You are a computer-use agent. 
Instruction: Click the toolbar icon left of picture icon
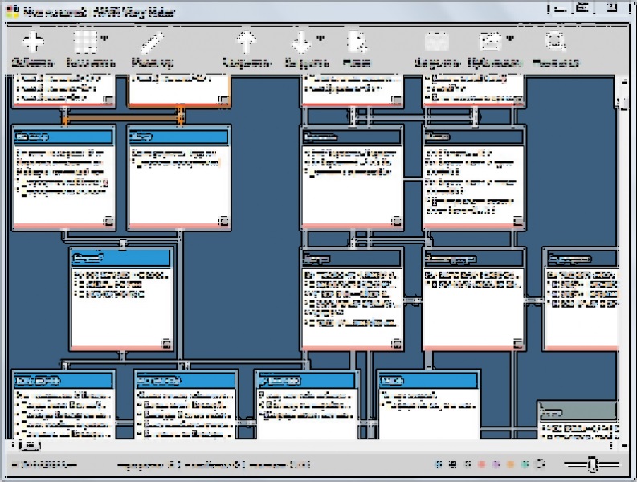point(436,42)
